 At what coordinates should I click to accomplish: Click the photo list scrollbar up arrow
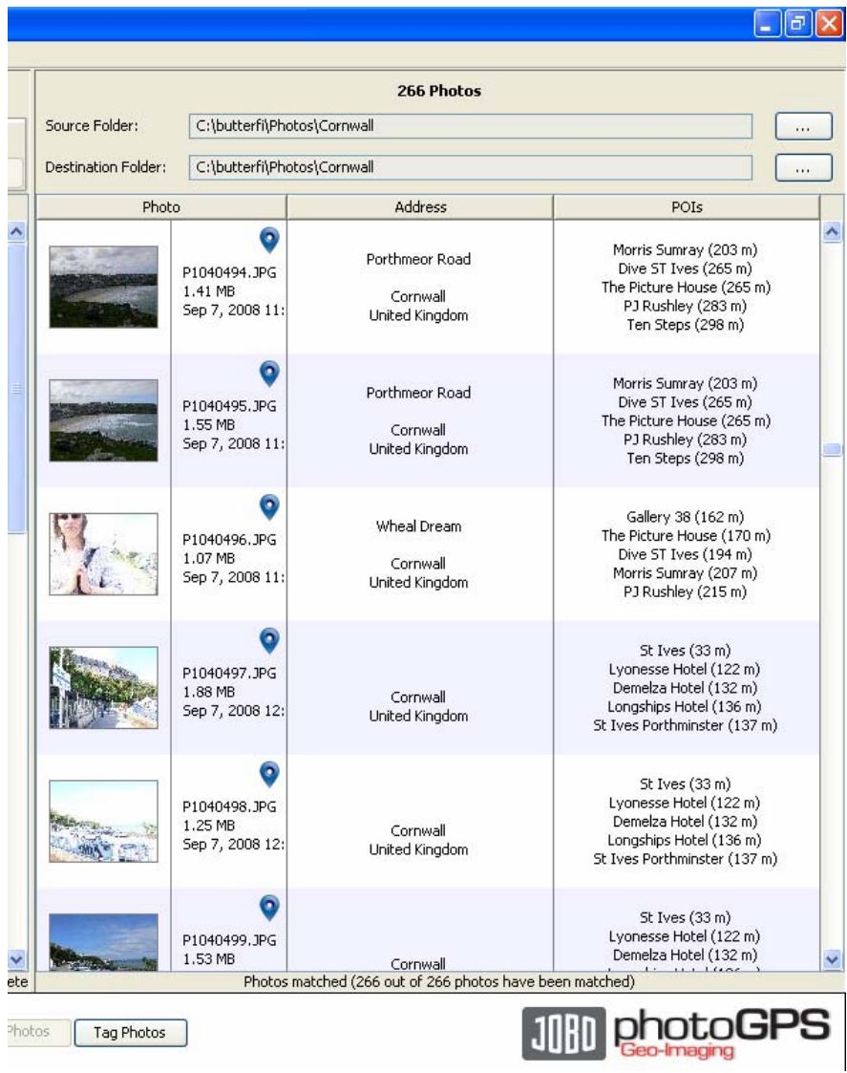tap(832, 232)
